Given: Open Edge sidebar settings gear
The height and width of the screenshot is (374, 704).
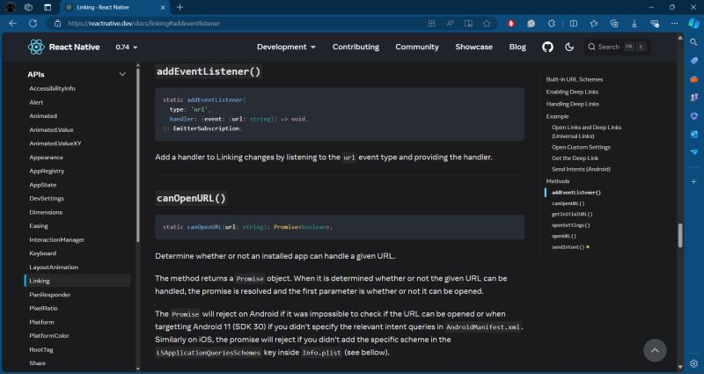Looking at the screenshot, I should pyautogui.click(x=693, y=362).
